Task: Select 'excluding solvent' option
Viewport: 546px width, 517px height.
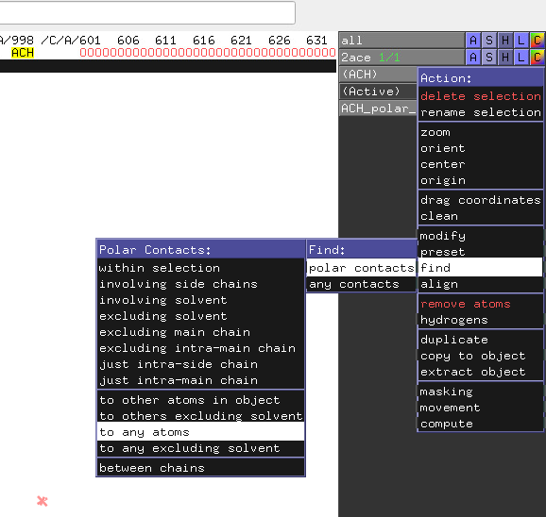Action: tap(201, 316)
